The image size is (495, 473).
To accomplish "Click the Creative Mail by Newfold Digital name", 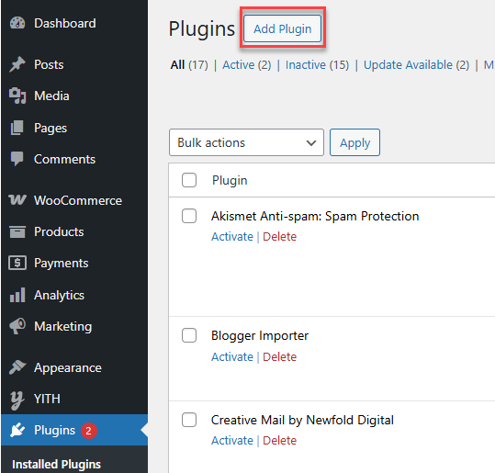I will click(x=302, y=421).
